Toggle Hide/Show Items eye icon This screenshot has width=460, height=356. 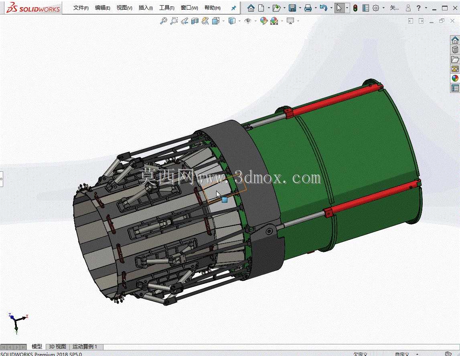click(x=248, y=21)
